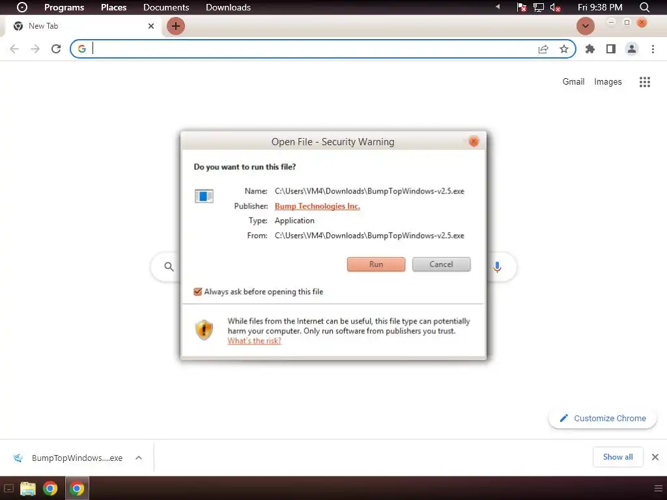
Task: Click the taskbar hamburger menu icon
Action: click(x=658, y=488)
